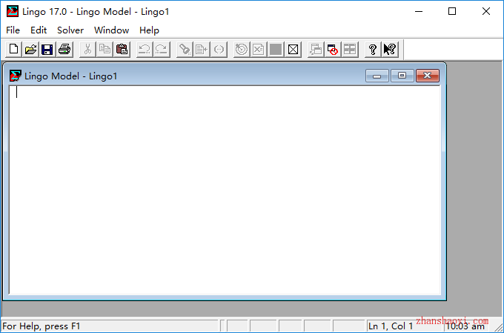Minimize the Lingo Model - Lingo1 child window
Viewport: 504px width, 333px height.
pos(377,76)
